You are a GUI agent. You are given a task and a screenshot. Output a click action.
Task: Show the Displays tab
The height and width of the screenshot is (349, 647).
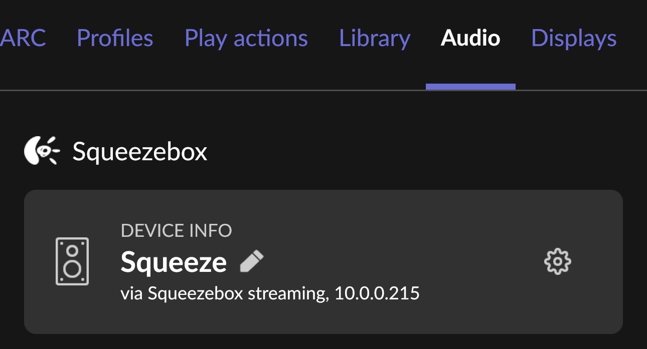coord(573,39)
